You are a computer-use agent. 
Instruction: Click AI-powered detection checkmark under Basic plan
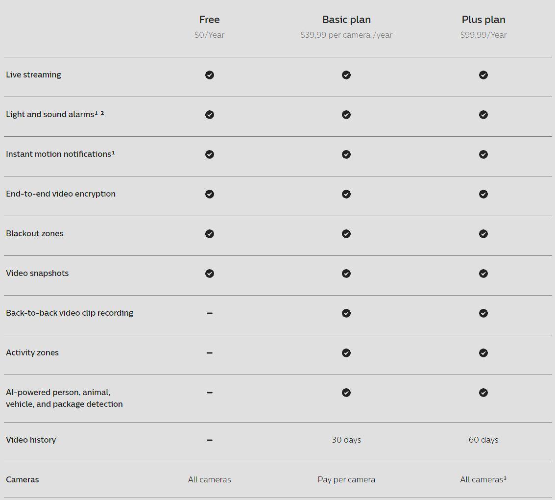coord(346,393)
